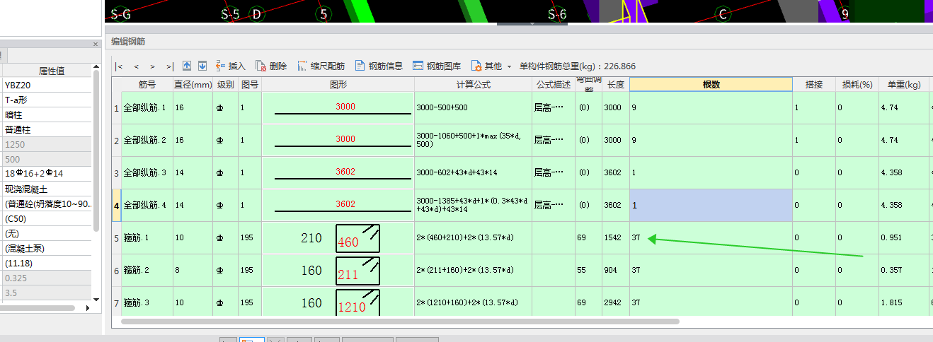
Task: Click rebar table horizontal scrollbar
Action: coord(400,322)
